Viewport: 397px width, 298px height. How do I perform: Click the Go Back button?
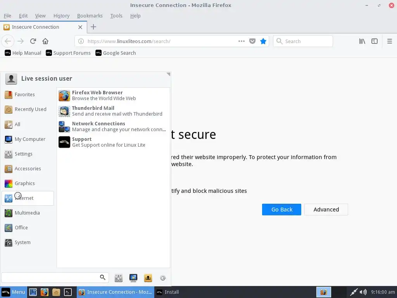(x=281, y=210)
